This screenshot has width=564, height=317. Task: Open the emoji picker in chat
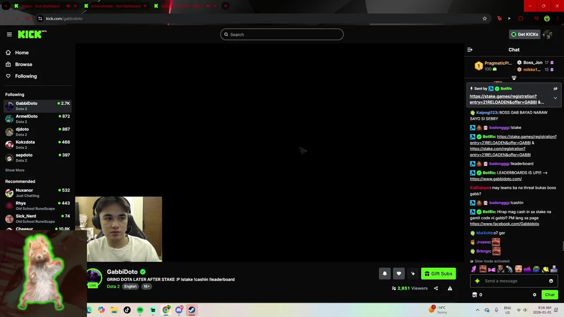[551, 281]
